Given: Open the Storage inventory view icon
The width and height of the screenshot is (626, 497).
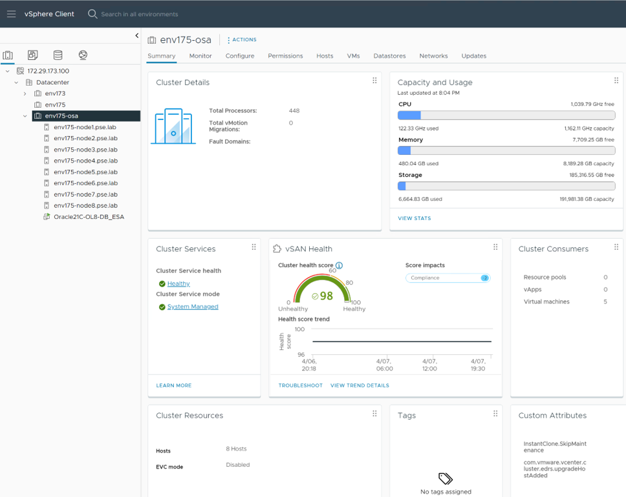Looking at the screenshot, I should coord(58,56).
